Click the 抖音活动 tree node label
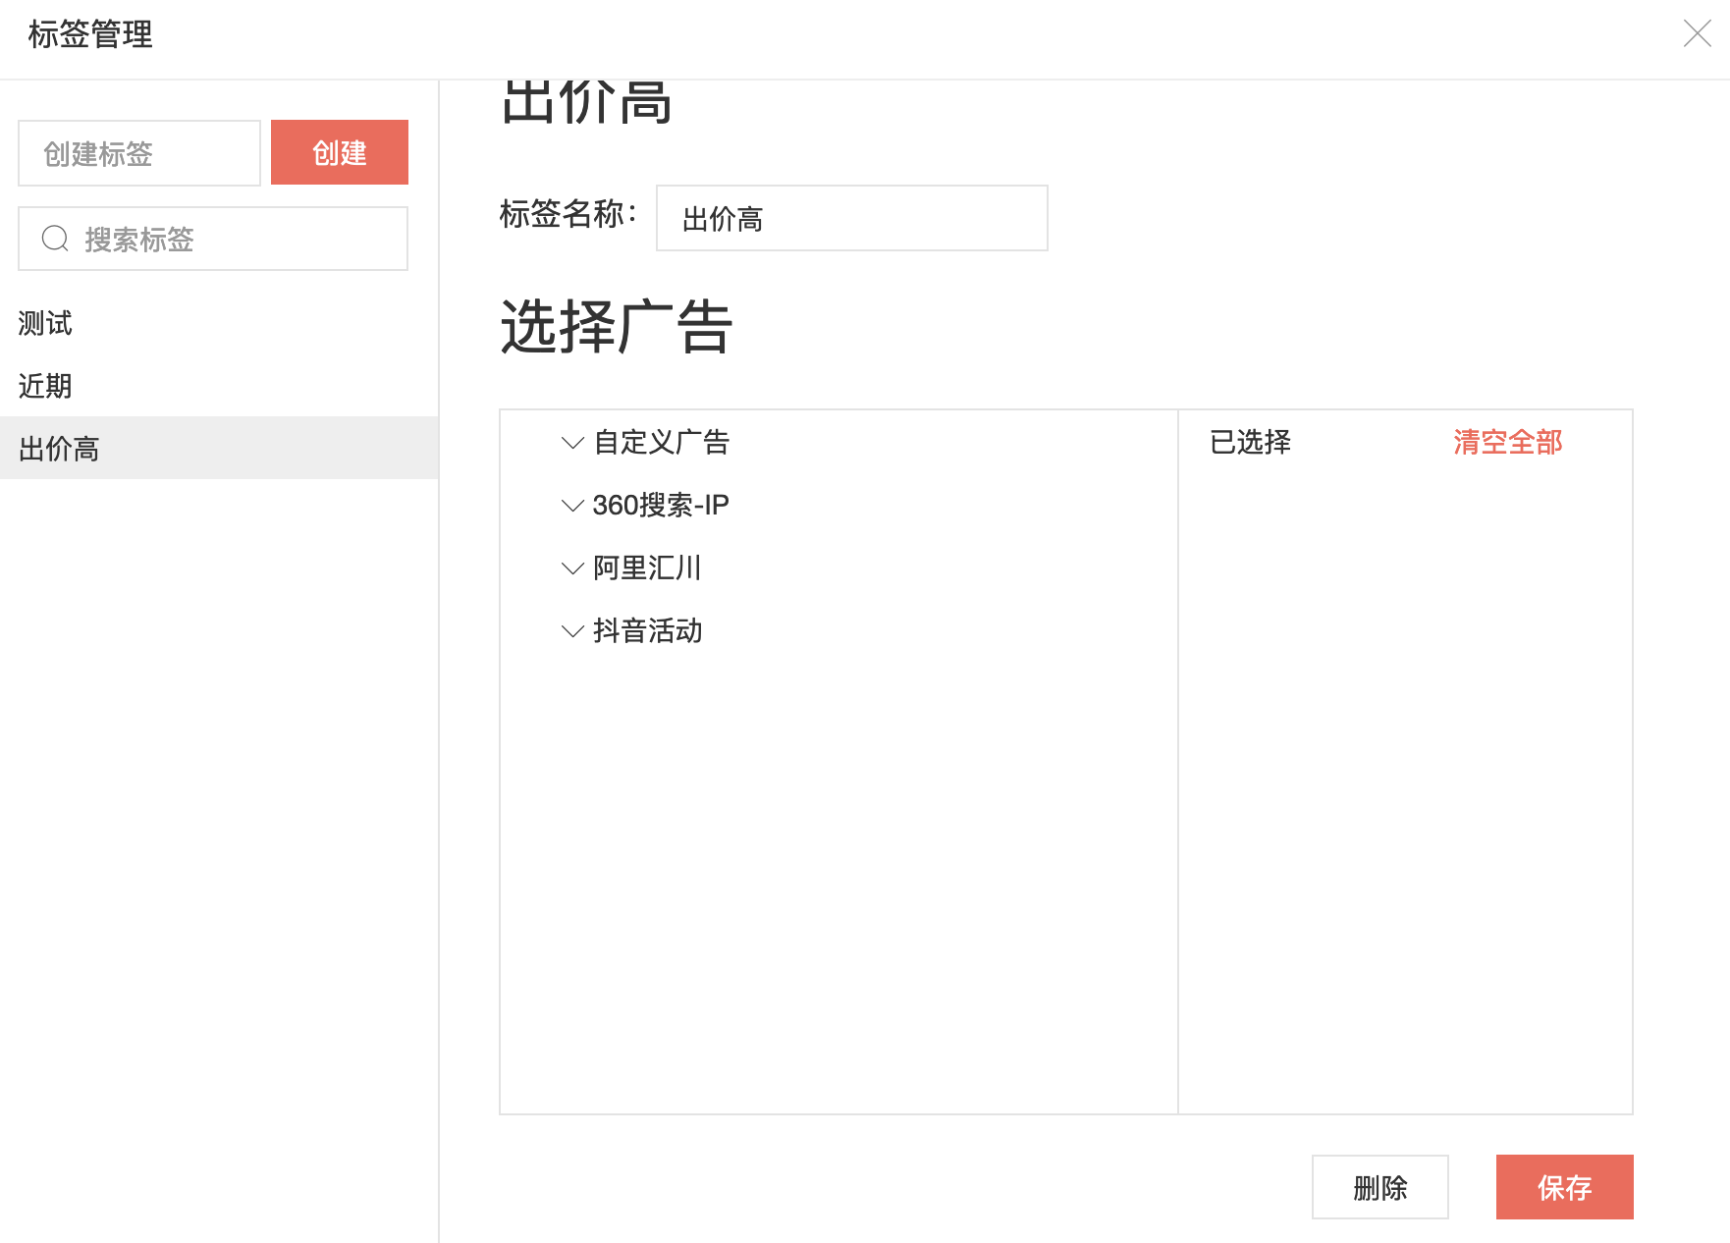The width and height of the screenshot is (1730, 1243). tap(648, 631)
